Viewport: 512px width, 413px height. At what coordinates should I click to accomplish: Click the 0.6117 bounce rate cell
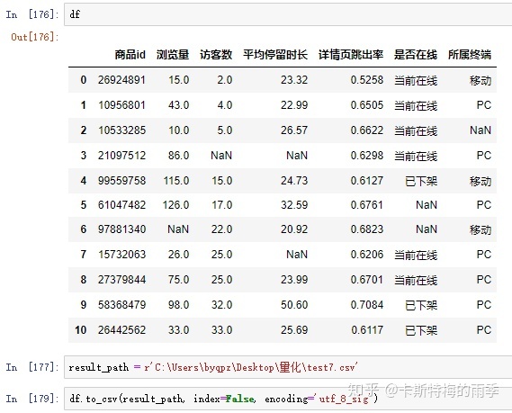367,329
